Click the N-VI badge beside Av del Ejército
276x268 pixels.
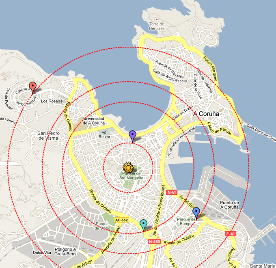pyautogui.click(x=172, y=192)
